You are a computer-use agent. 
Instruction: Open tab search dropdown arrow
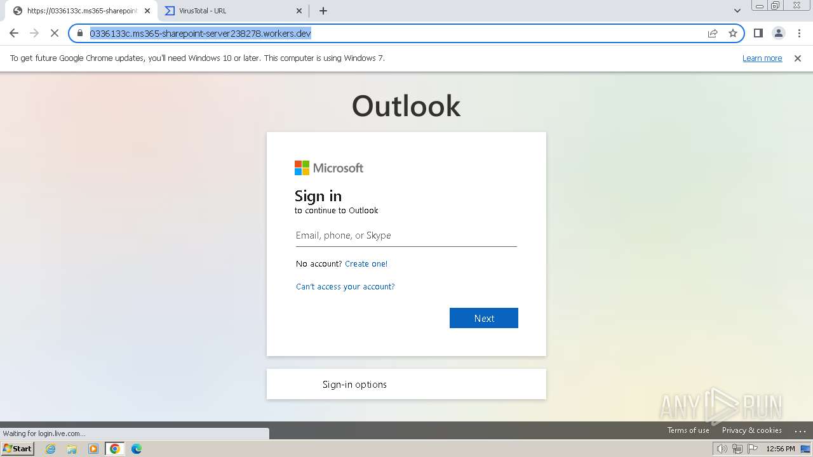pyautogui.click(x=737, y=11)
